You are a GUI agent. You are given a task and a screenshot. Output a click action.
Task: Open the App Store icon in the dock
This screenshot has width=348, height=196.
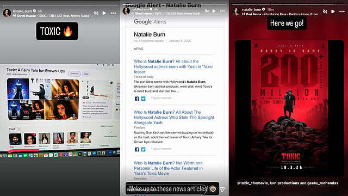tap(95, 154)
